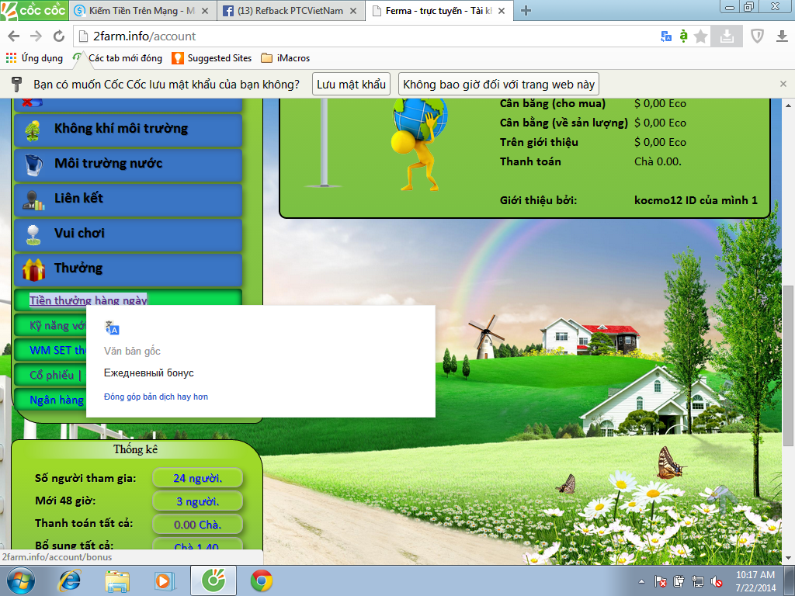
Task: Open the Liên kết menu
Action: pyautogui.click(x=128, y=199)
